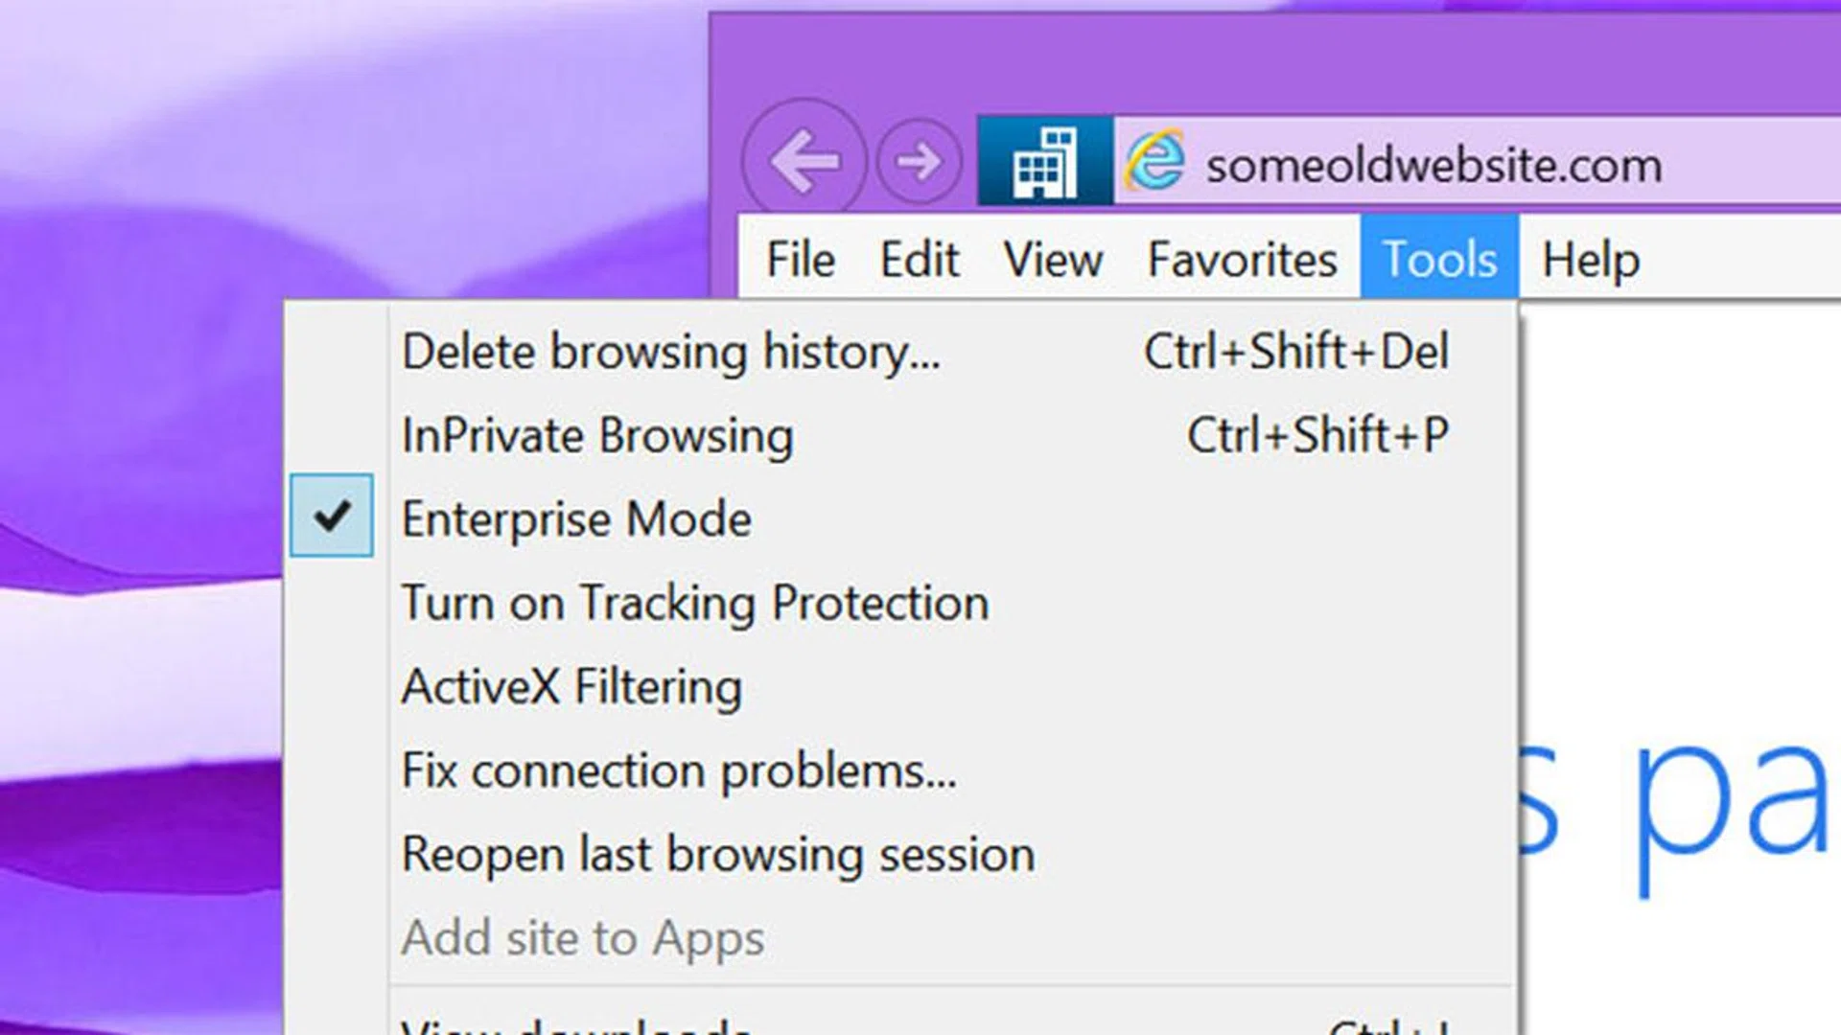1841x1035 pixels.
Task: Open the File menu
Action: [800, 260]
